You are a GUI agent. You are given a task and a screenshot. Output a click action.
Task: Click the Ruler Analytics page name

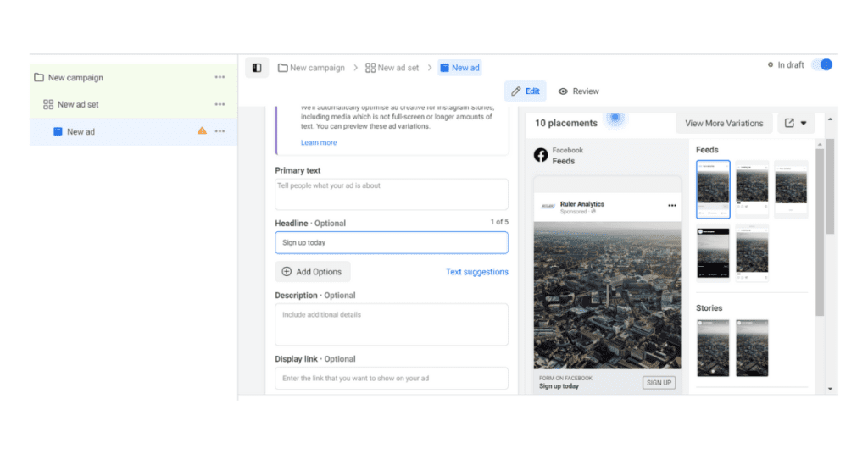coord(581,204)
